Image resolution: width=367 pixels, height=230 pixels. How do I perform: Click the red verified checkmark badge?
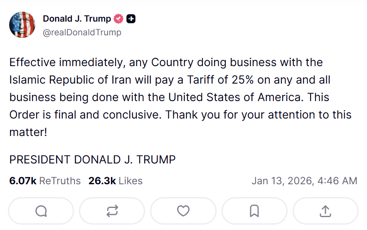pos(118,19)
